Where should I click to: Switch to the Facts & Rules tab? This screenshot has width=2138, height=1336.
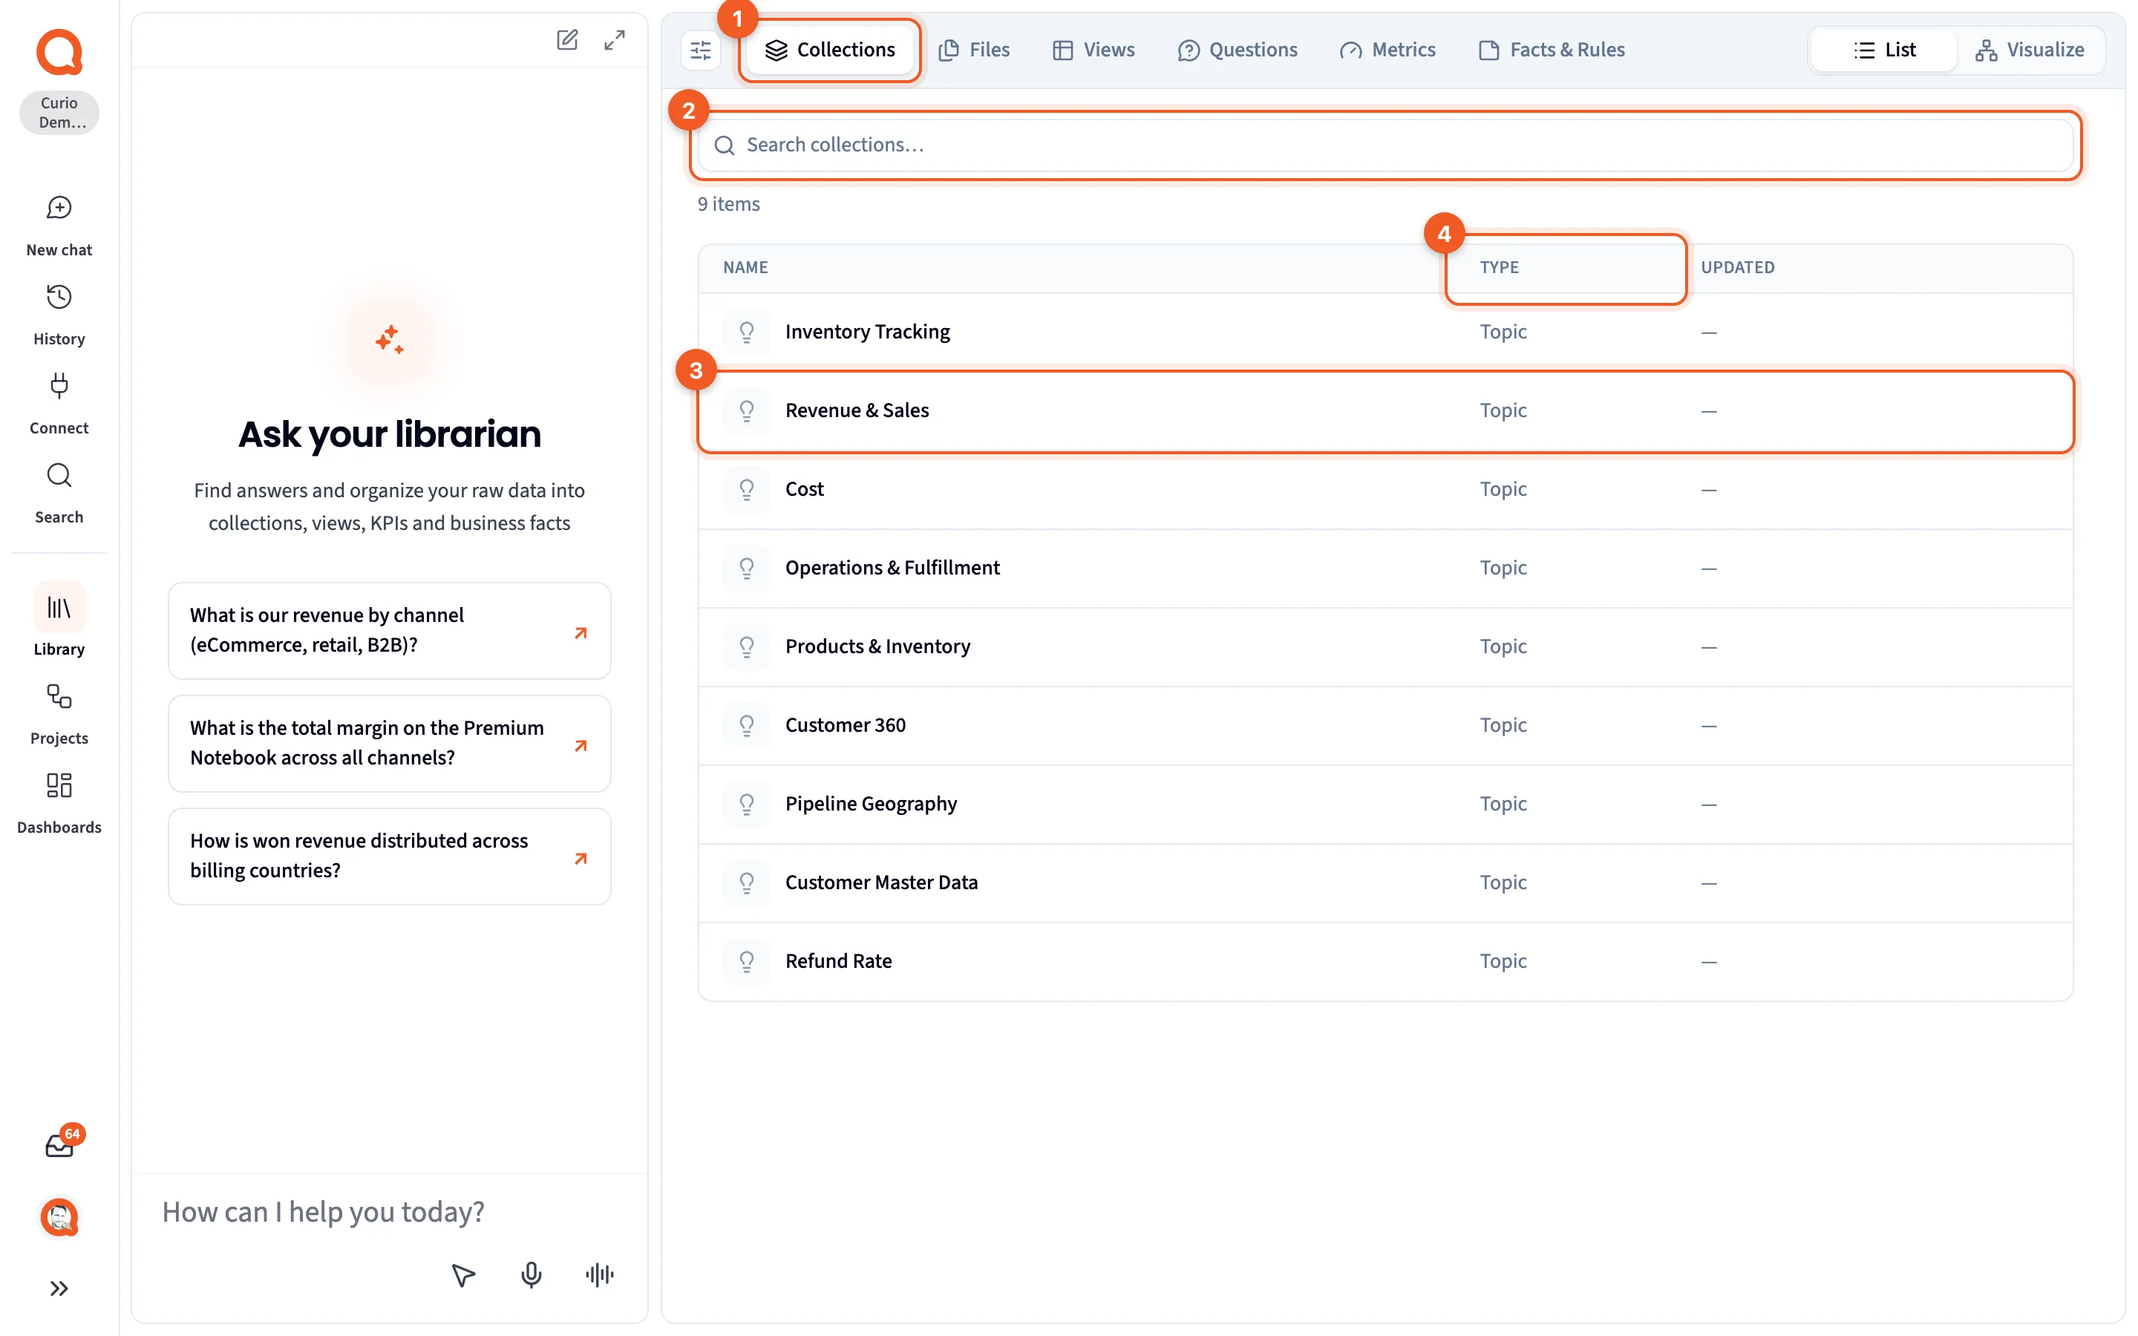1552,50
